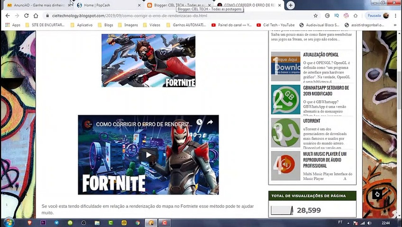This screenshot has height=227, width=402.
Task: Click the Watch later clock icon on video
Action: point(199,122)
